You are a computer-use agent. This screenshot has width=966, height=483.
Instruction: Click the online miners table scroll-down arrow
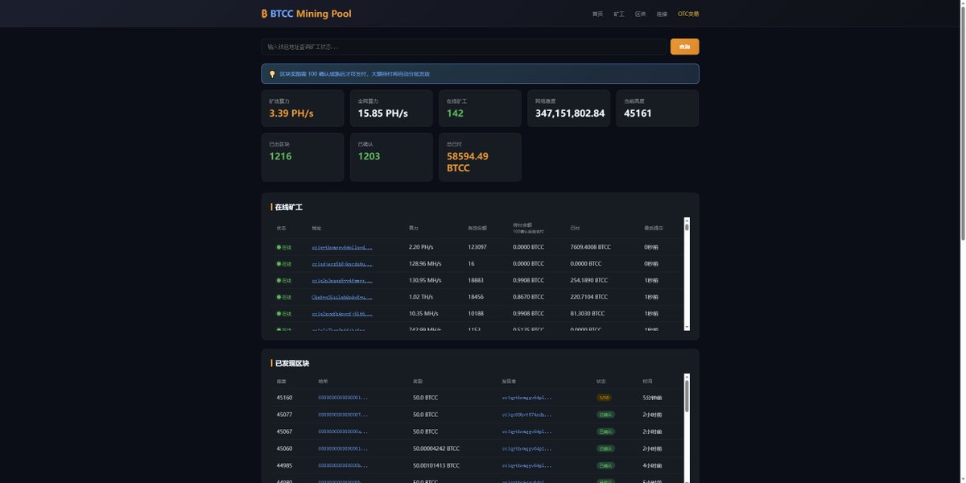coord(687,327)
